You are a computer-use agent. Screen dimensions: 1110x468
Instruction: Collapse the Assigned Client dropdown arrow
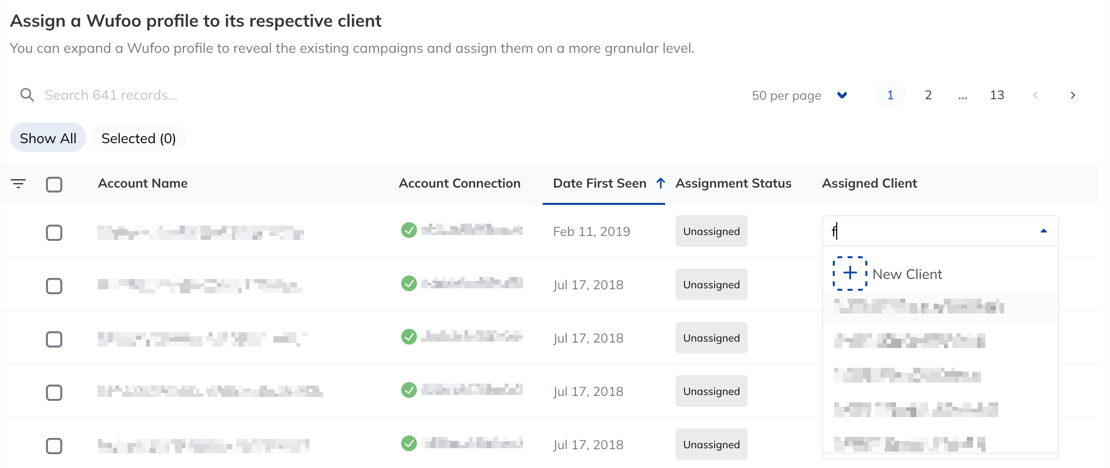(x=1044, y=231)
